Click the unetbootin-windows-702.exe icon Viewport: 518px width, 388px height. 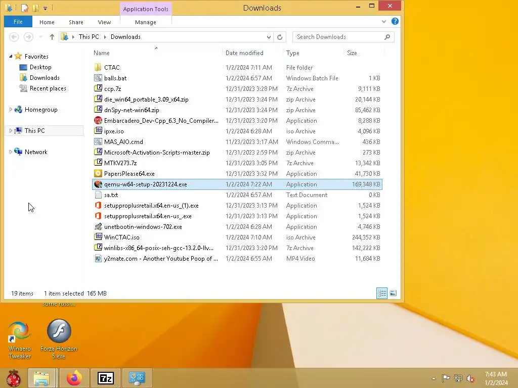98,227
